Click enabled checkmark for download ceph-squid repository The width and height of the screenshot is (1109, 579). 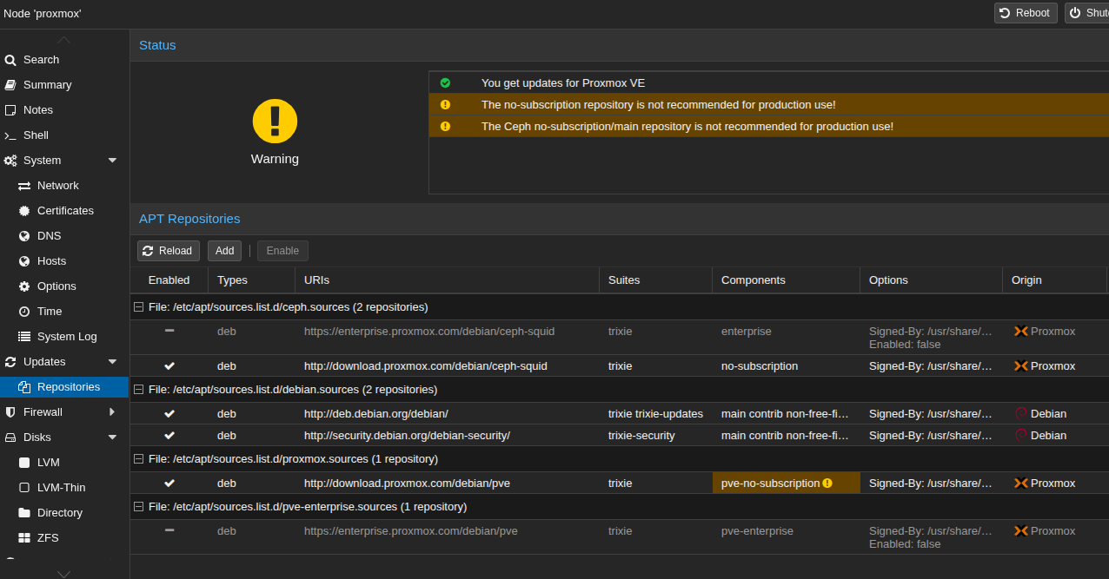pos(169,366)
